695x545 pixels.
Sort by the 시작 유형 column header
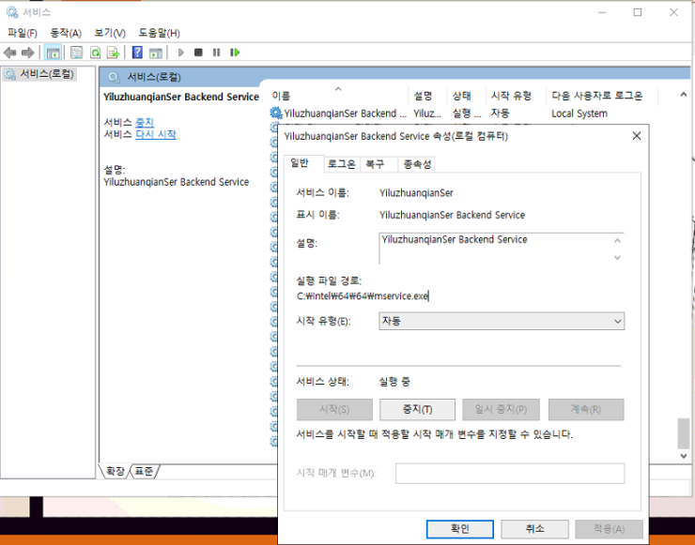coord(516,96)
